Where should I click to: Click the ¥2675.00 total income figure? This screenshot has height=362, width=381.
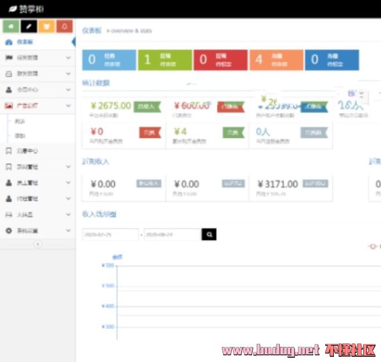[x=111, y=106]
